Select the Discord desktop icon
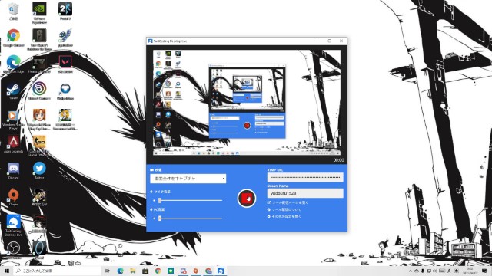Screen dimensions: 492x276 pos(14,170)
